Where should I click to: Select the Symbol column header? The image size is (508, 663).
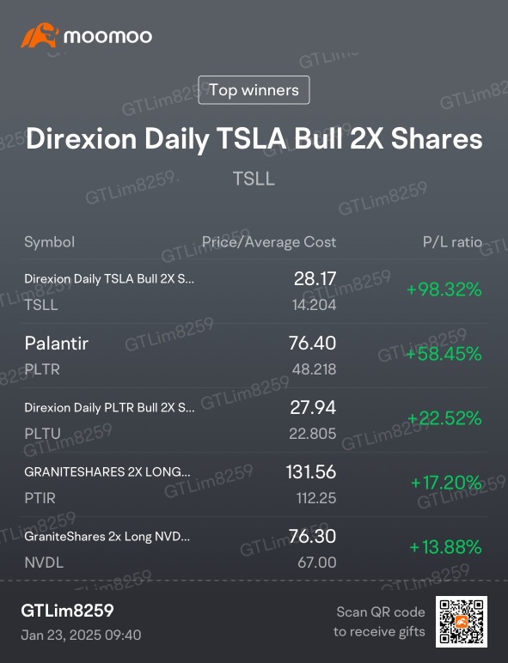(50, 242)
